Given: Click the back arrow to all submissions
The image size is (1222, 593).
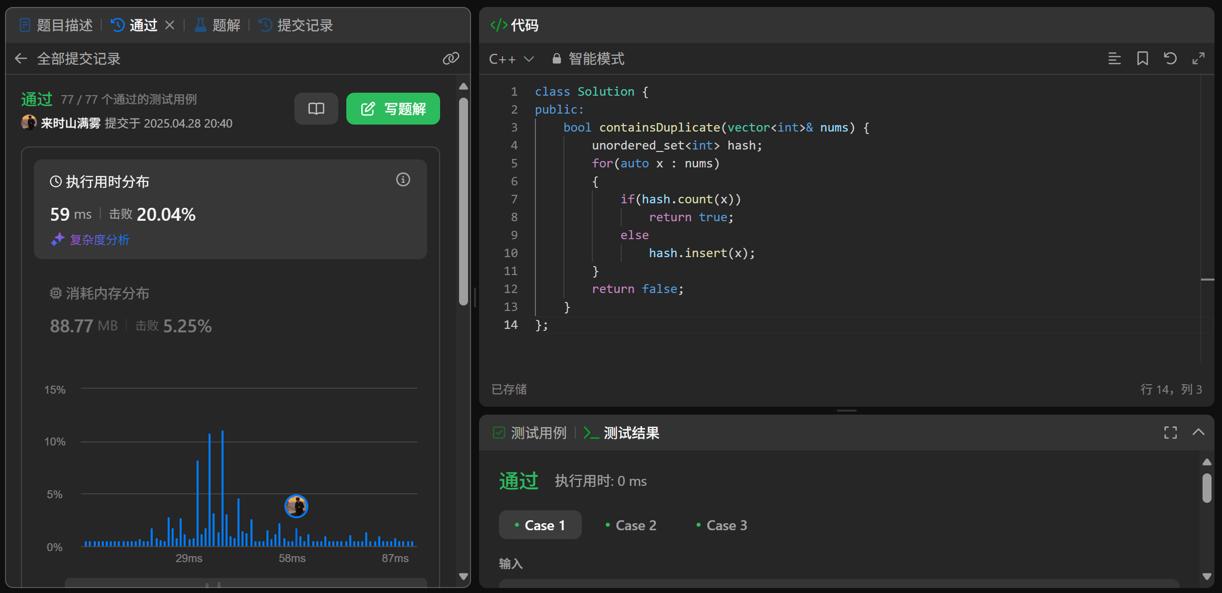Looking at the screenshot, I should coord(21,59).
